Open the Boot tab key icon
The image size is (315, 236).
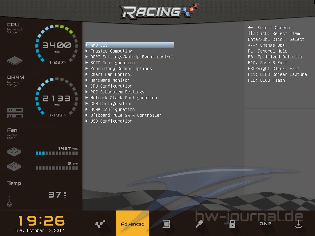199,224
